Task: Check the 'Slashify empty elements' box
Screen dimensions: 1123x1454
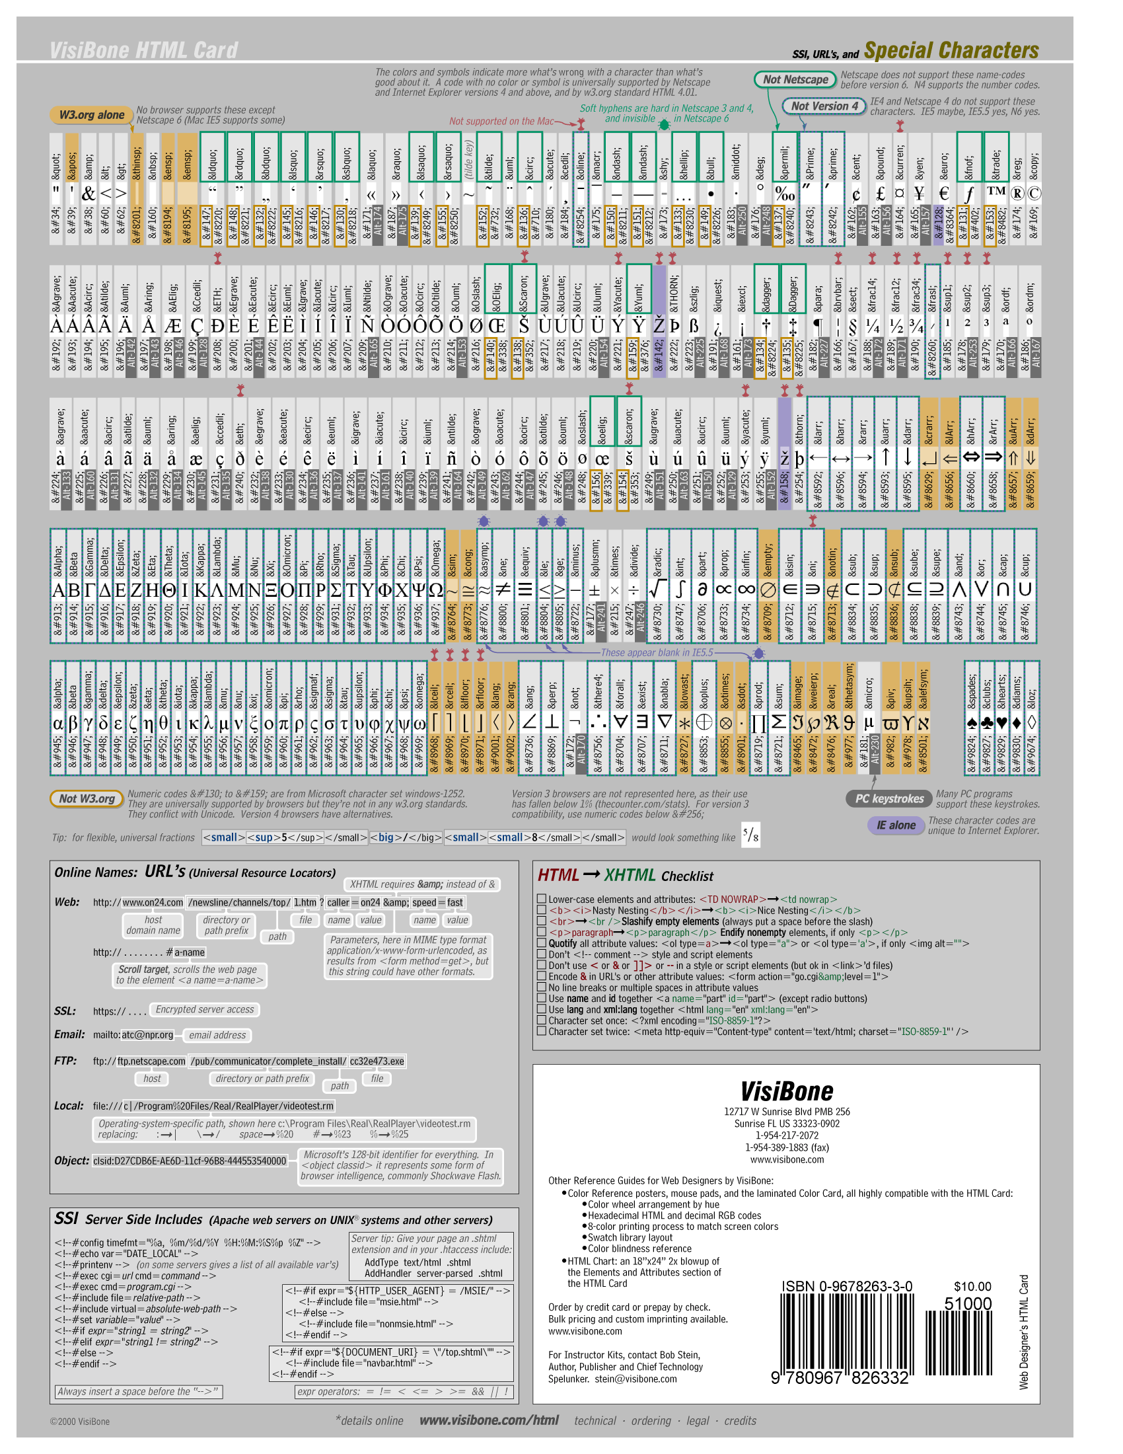Action: [x=542, y=921]
